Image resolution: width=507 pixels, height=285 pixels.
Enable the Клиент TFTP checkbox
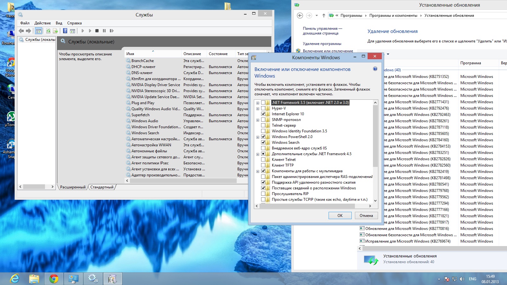click(263, 165)
